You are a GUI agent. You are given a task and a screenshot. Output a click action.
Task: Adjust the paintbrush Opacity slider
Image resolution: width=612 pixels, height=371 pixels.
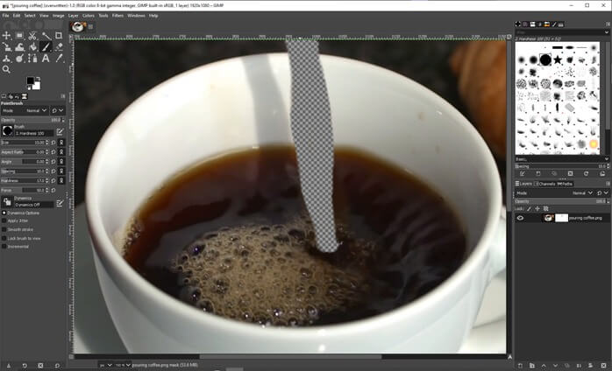32,120
